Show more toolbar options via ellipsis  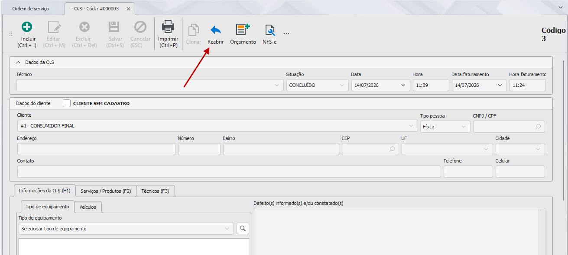[286, 33]
